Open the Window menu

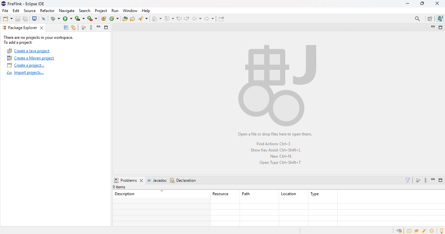click(x=130, y=11)
